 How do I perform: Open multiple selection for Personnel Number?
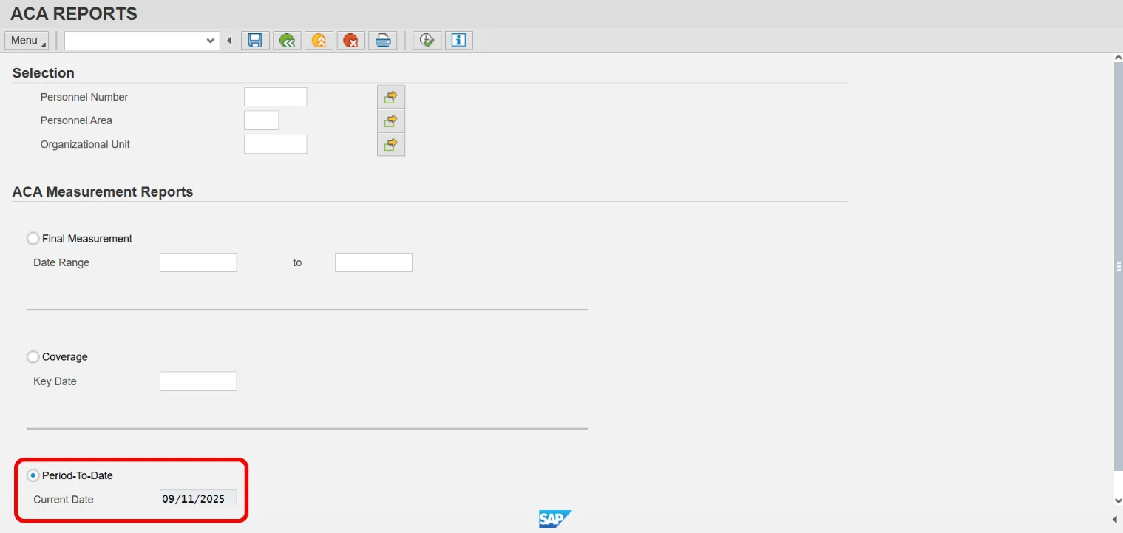pos(391,97)
